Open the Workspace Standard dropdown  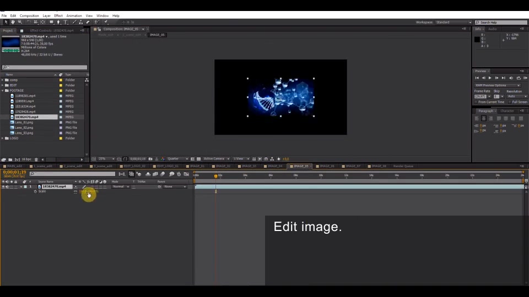point(454,22)
